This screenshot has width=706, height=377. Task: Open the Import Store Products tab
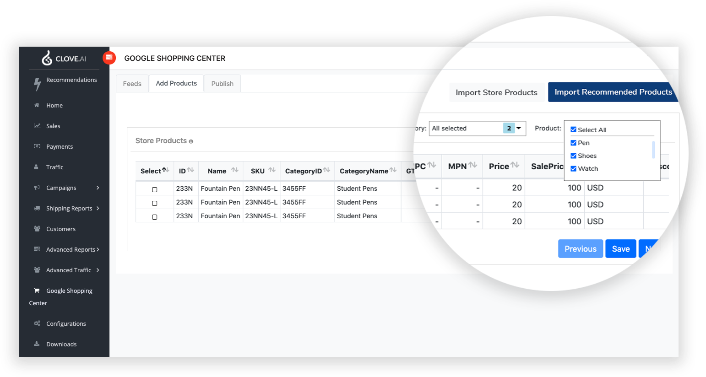pyautogui.click(x=497, y=92)
